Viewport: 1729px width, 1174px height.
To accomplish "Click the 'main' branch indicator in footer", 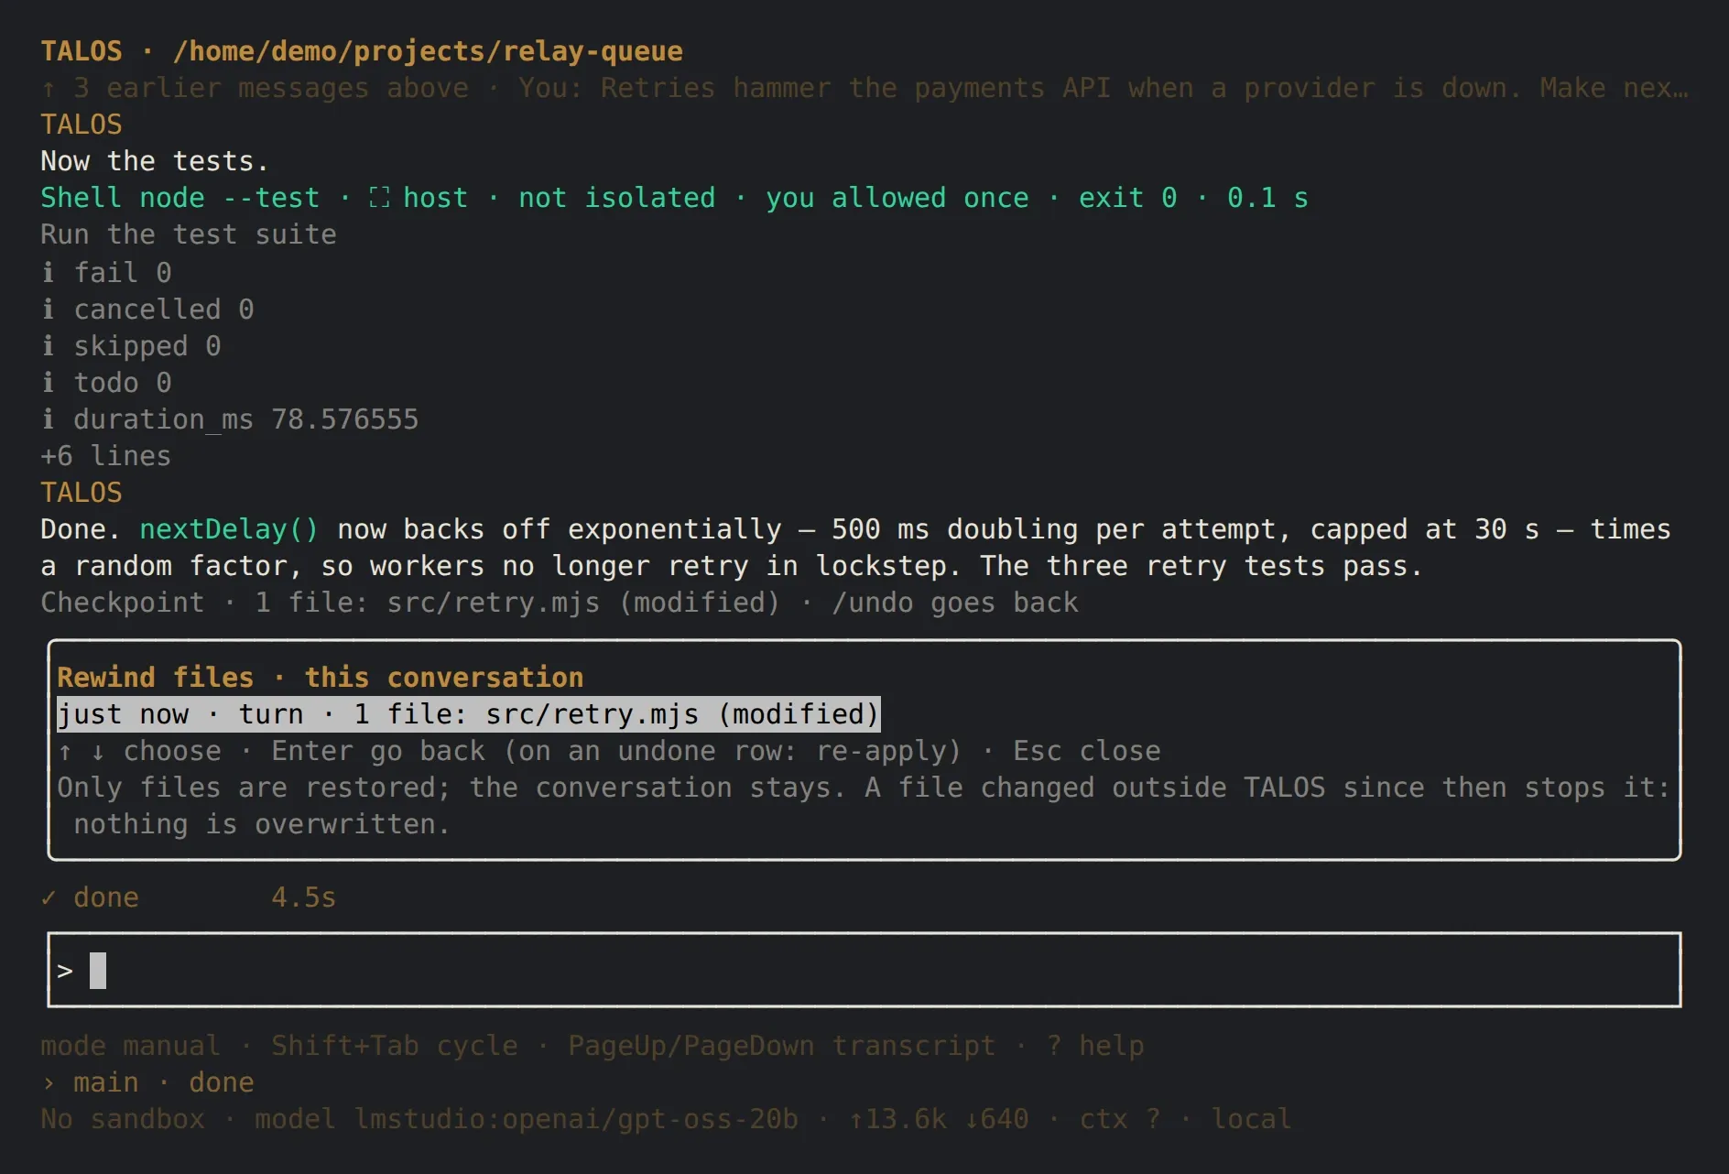I will click(106, 1082).
